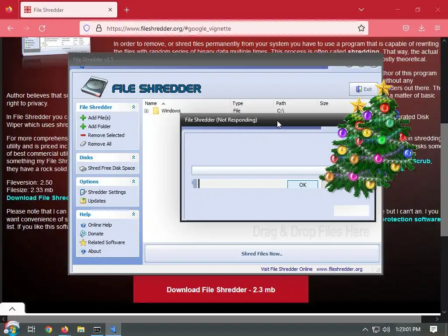The height and width of the screenshot is (336, 448).
Task: Reload the page in Firefox
Action: [42, 28]
